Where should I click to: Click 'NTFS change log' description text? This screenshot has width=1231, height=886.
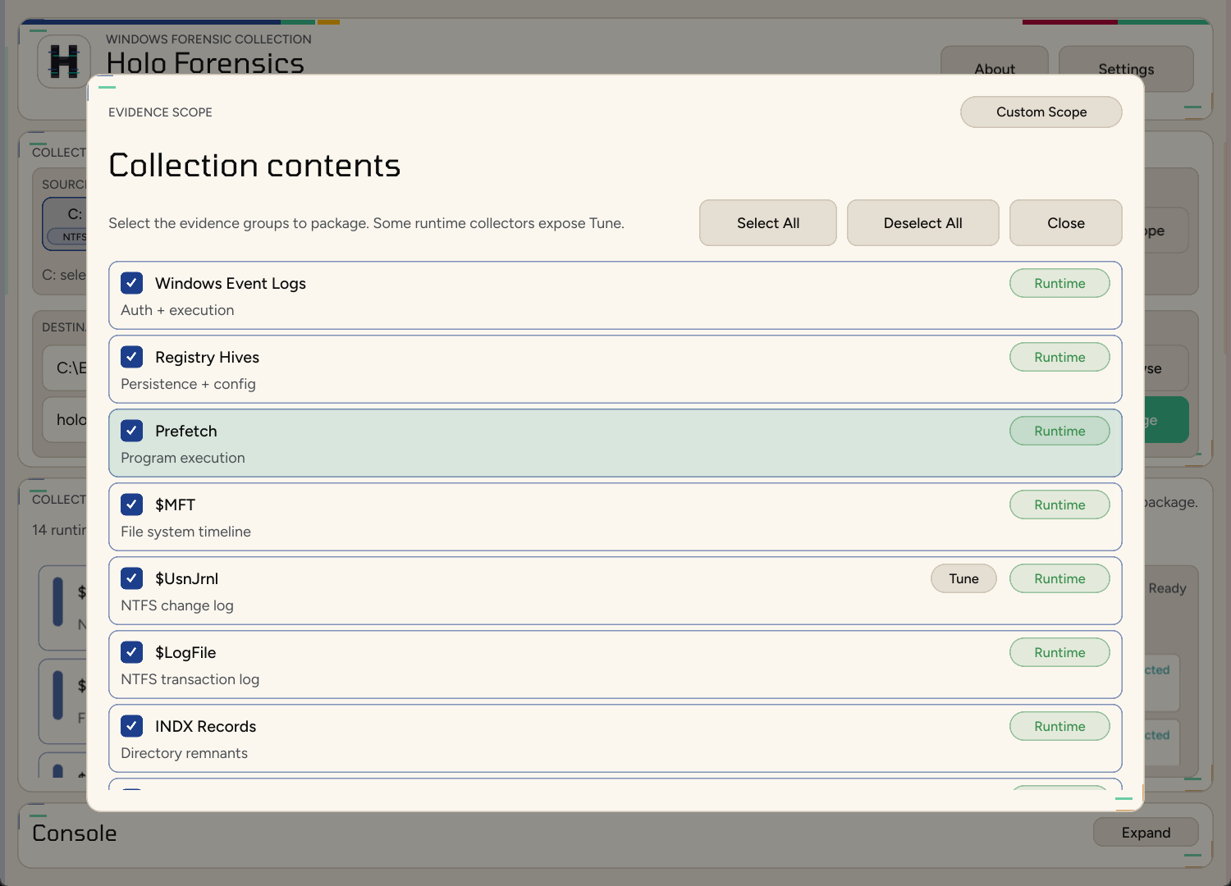pos(177,605)
